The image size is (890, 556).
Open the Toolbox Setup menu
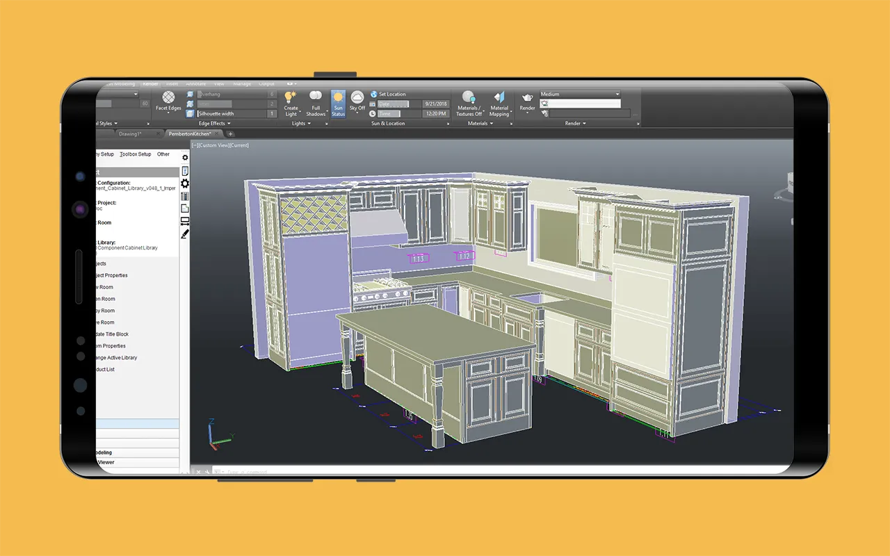[x=136, y=154]
